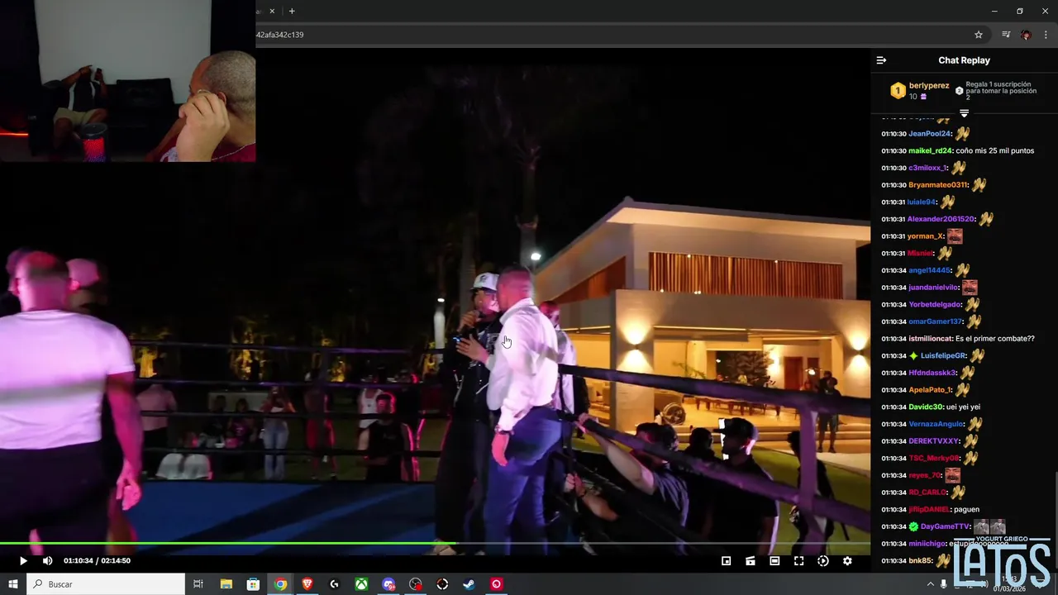Click jifipDANIEL message 'paguen'

966,510
